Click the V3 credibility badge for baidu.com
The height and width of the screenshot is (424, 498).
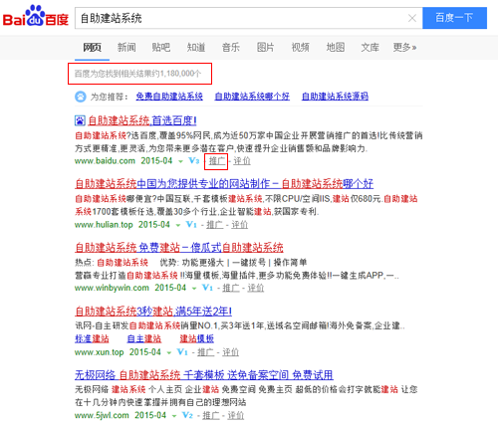194,161
